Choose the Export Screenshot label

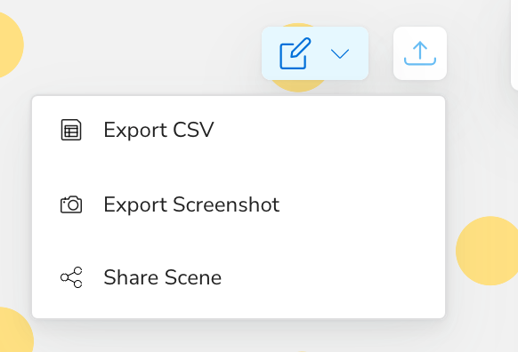coord(191,204)
